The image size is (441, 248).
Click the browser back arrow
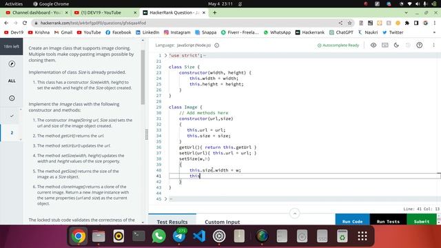coord(6,23)
